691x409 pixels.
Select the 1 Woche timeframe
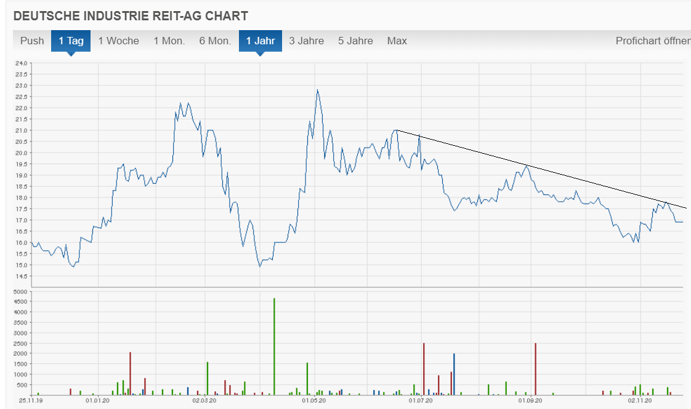click(118, 41)
